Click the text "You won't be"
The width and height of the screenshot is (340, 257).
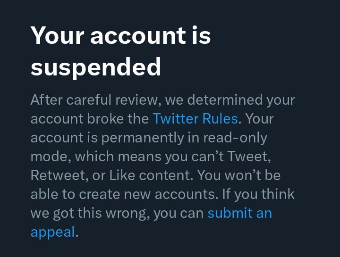pos(239,175)
